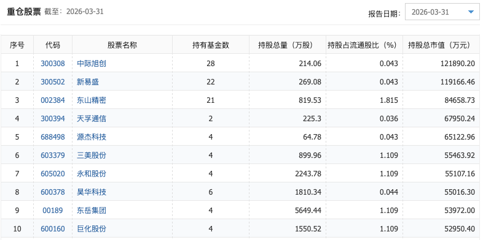The width and height of the screenshot is (483, 240).
Task: Open stock name link 中际旭创
Action: pos(92,64)
